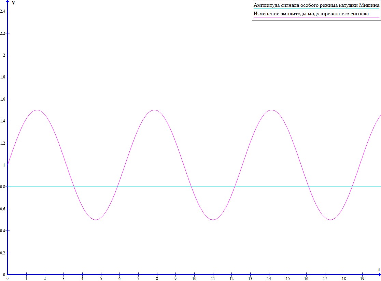Click the Y-axis tick label 0.2
Screen dimensions: 381x281
(x=3, y=253)
